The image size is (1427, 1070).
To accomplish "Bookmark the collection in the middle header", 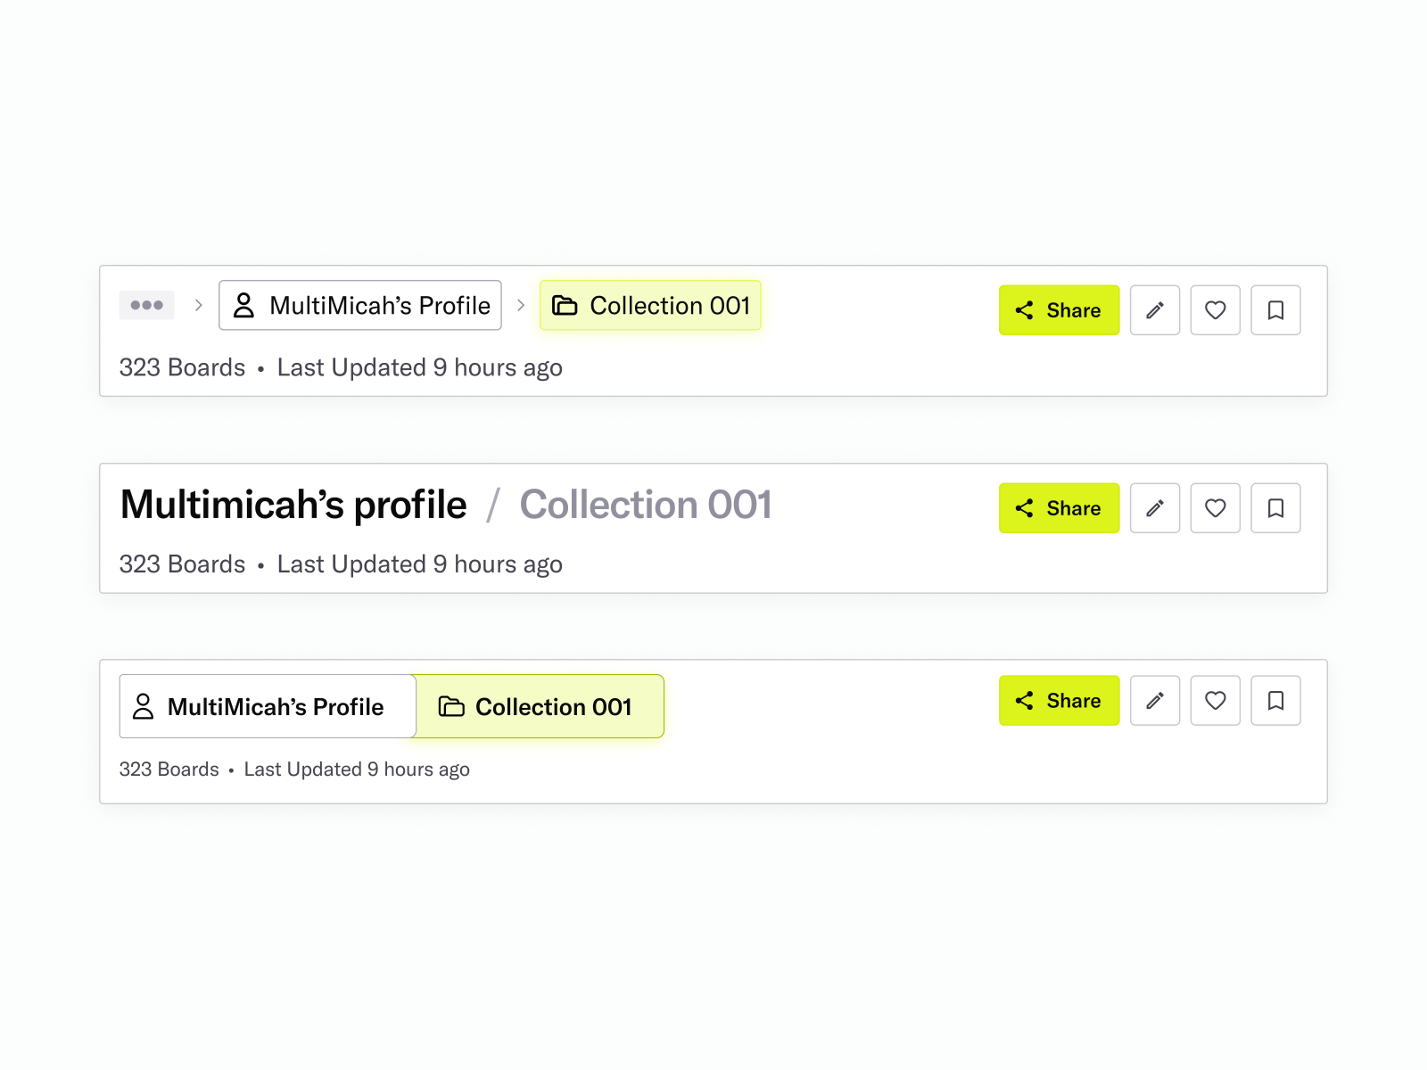I will [1275, 508].
